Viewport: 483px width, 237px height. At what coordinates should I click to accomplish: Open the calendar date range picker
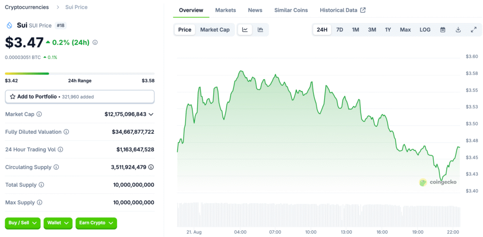pos(442,30)
